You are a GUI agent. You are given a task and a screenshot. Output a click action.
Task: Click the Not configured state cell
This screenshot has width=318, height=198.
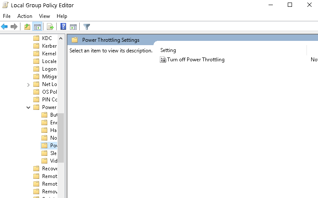click(314, 60)
